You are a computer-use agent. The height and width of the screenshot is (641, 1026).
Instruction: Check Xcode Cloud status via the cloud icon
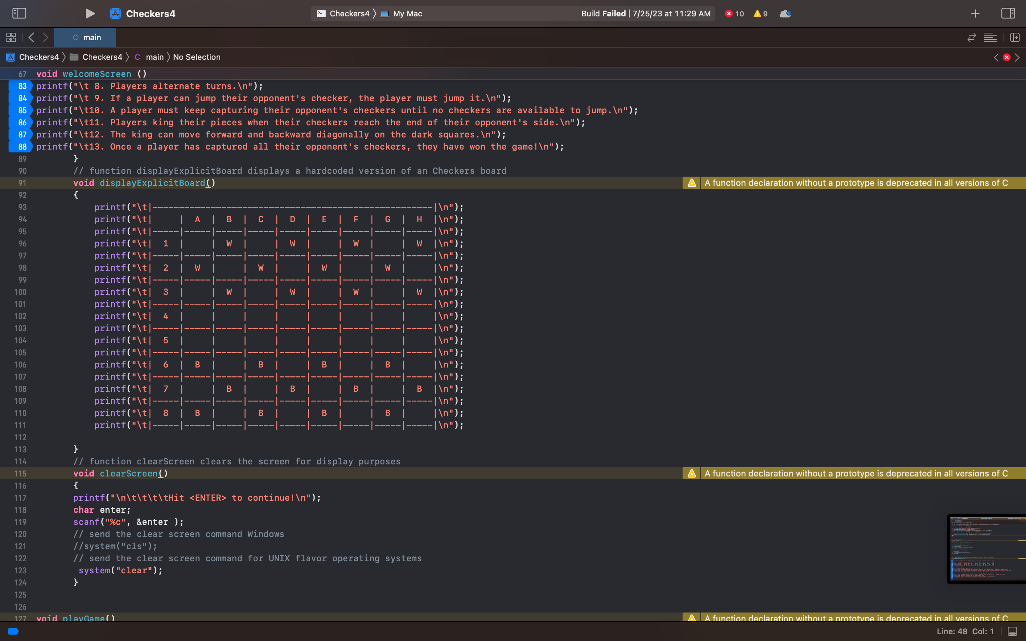tap(785, 14)
